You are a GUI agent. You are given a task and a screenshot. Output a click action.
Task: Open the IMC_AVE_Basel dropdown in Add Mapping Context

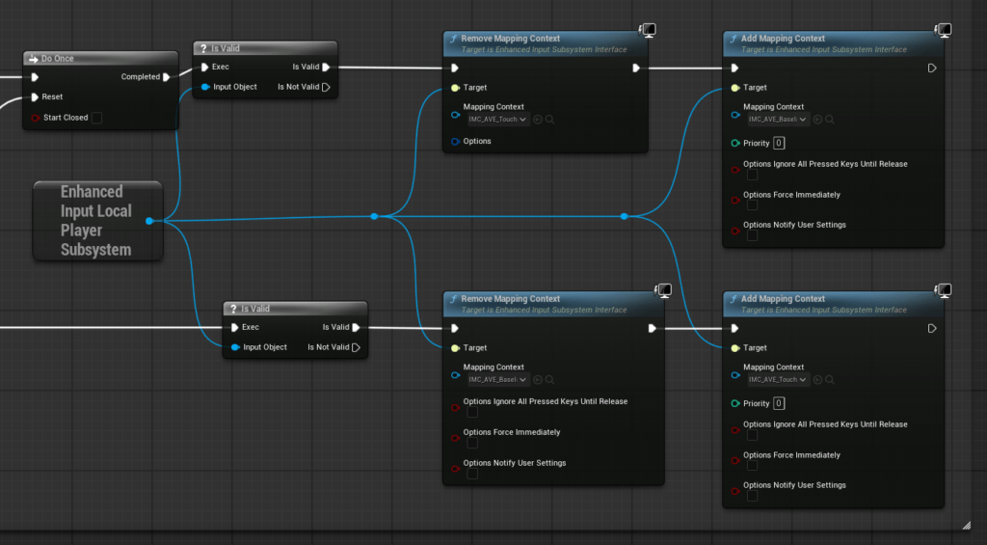coord(777,120)
